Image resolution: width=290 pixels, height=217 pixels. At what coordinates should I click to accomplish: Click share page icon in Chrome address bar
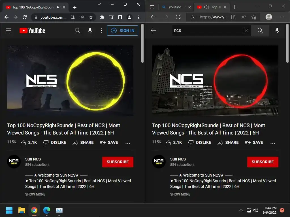click(82, 17)
